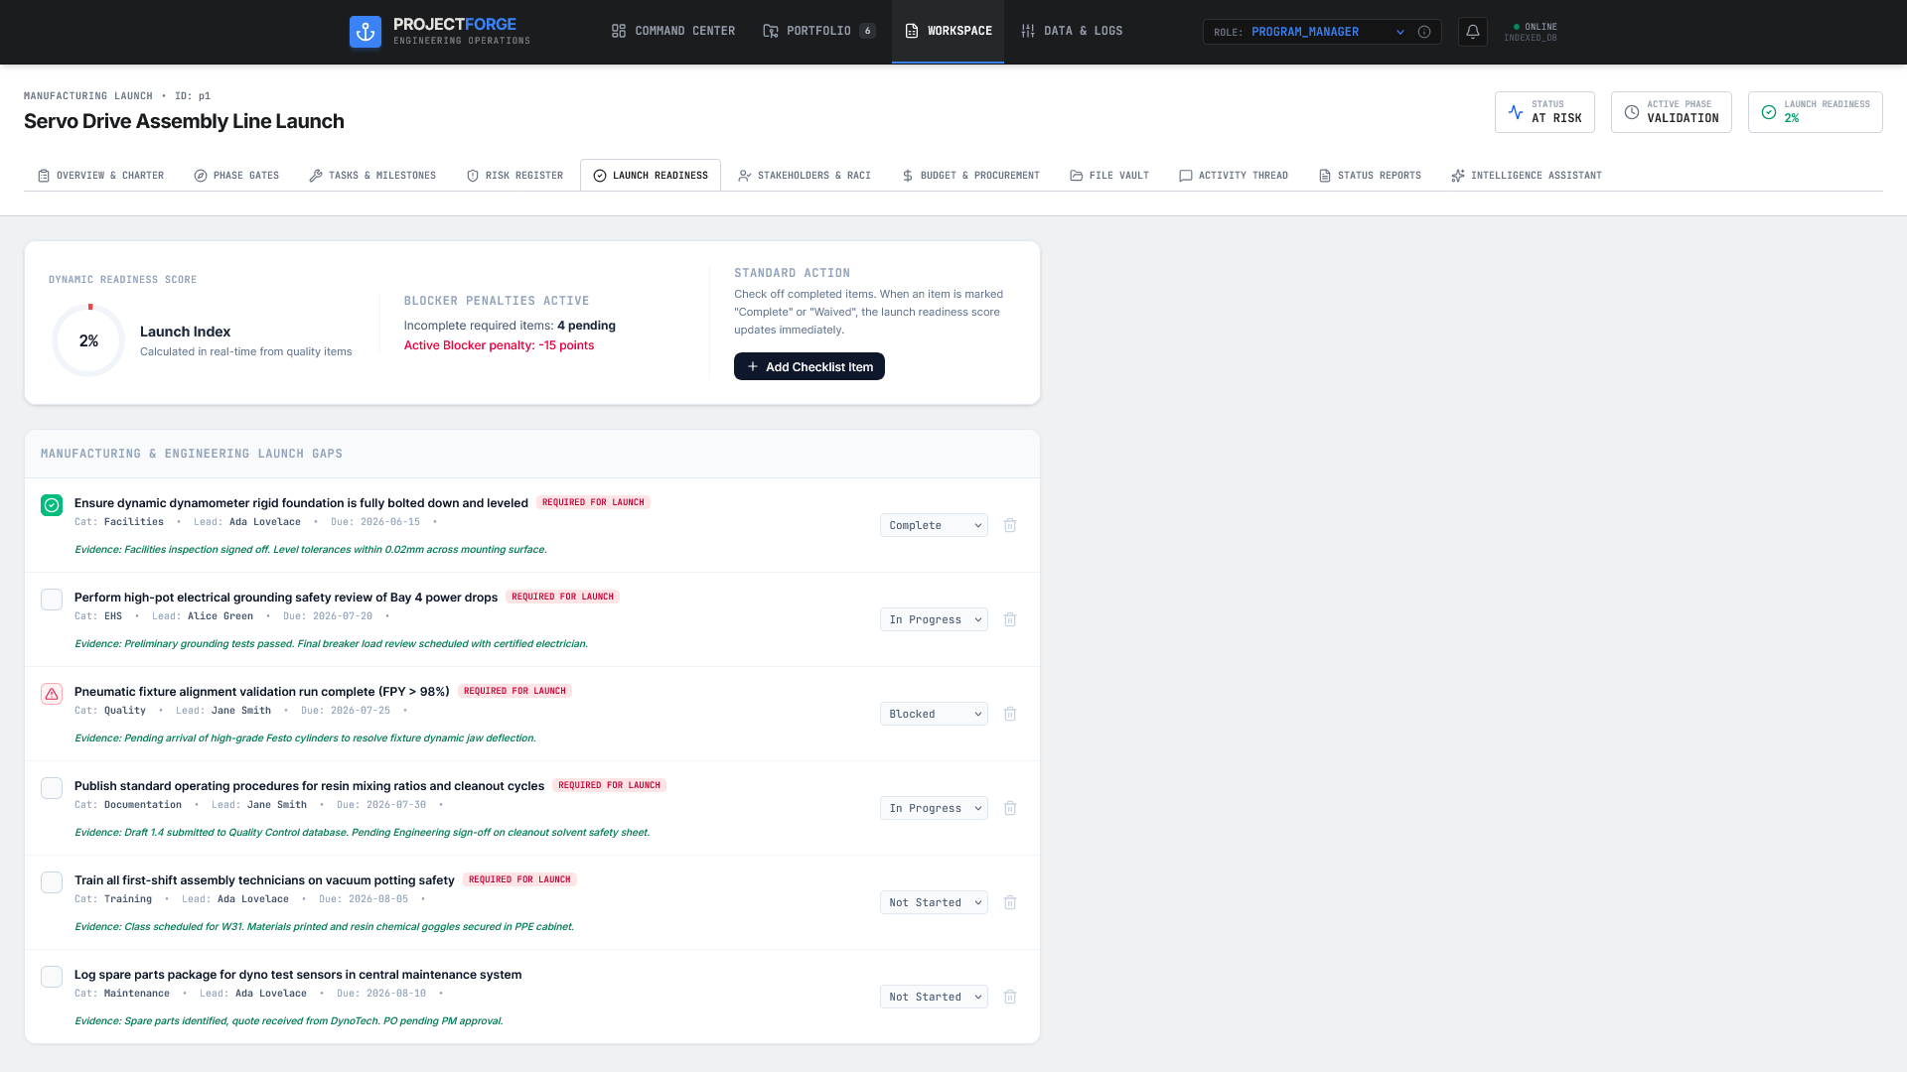
Task: Click the red blocked warning icon on pneumatic fixture
Action: point(52,694)
